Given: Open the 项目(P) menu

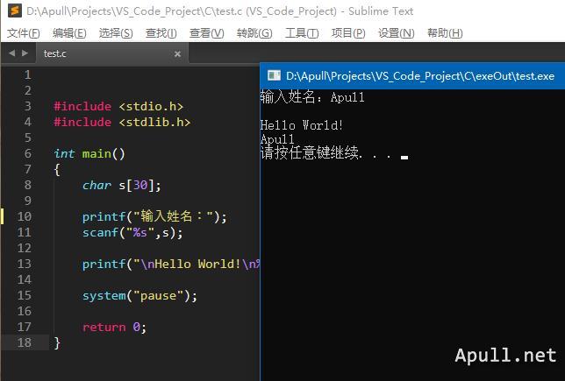Looking at the screenshot, I should pos(348,33).
